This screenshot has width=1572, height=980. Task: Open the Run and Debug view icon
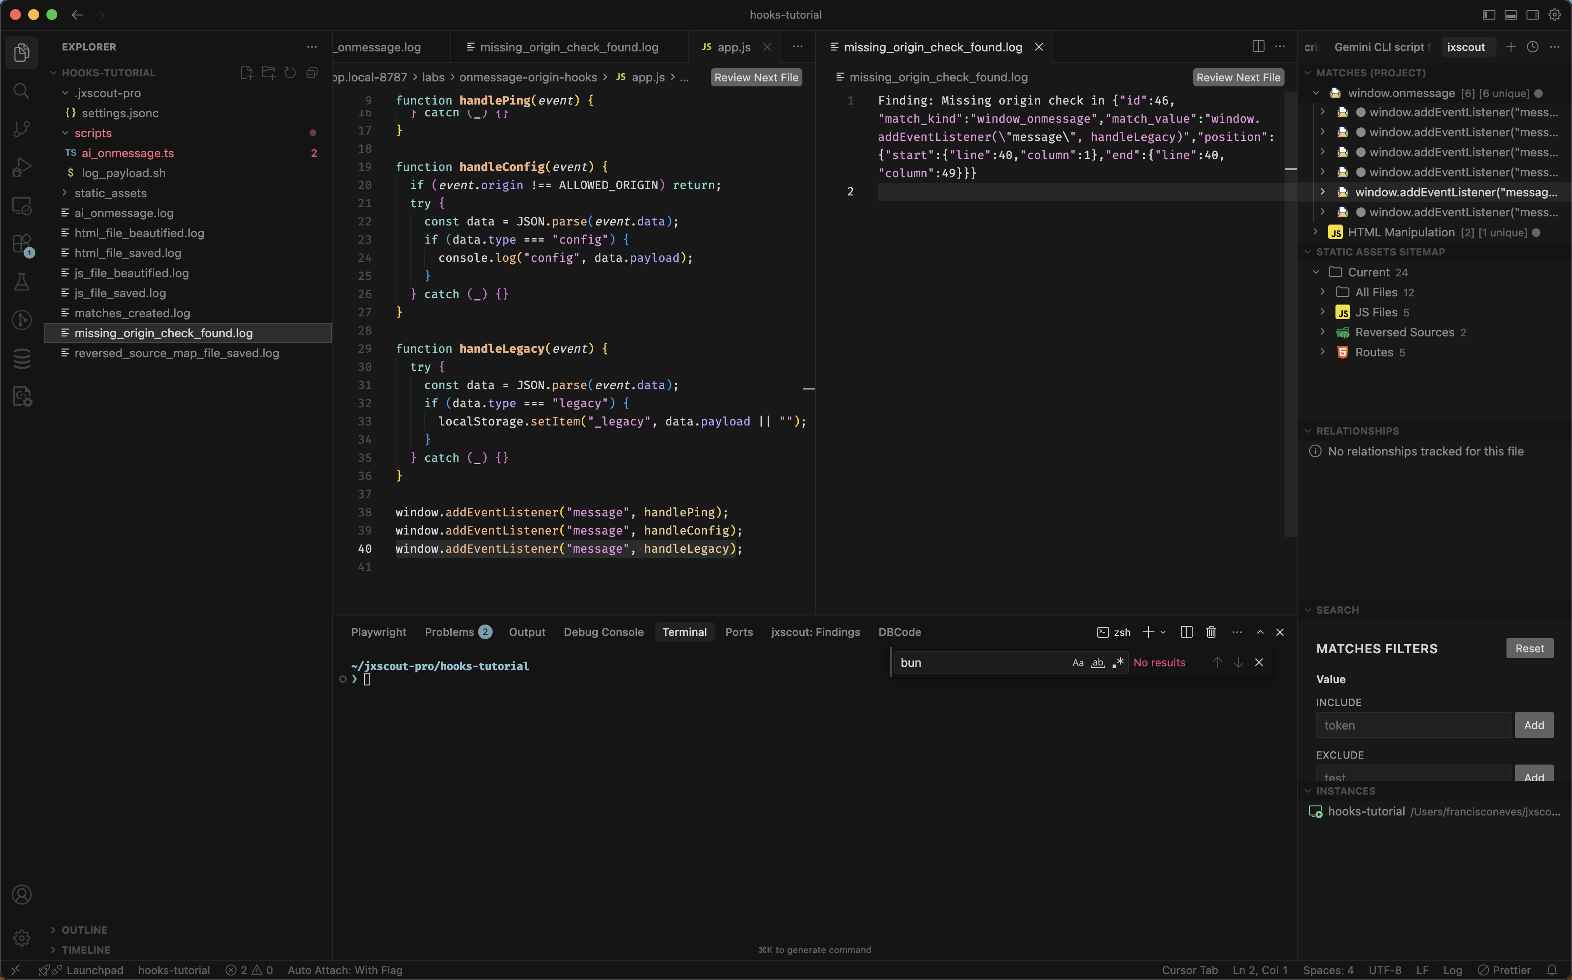click(21, 167)
